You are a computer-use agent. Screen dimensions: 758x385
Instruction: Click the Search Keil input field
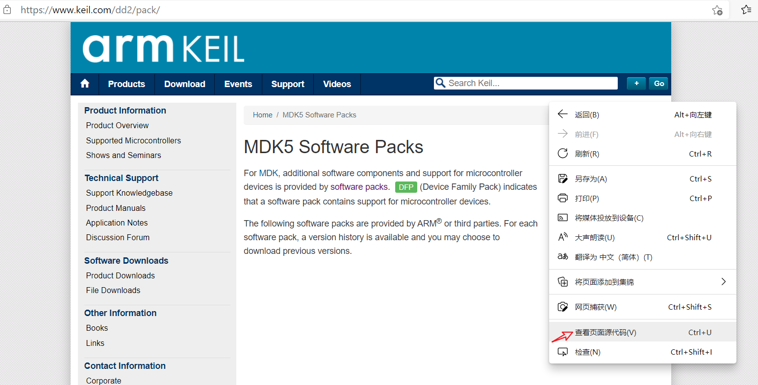526,83
